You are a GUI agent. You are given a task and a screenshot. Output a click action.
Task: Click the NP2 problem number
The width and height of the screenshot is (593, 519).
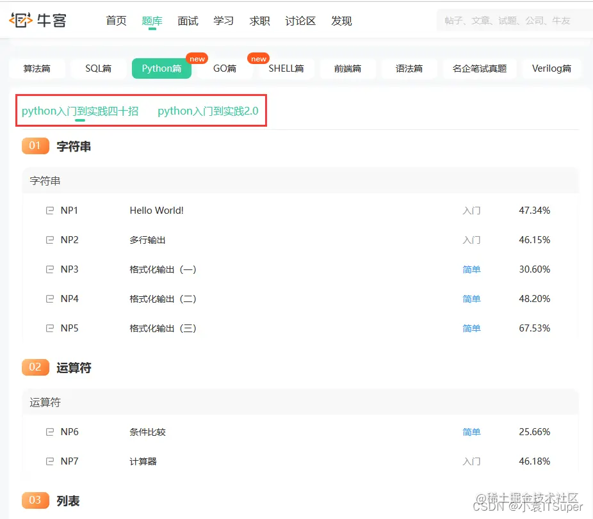click(x=70, y=240)
